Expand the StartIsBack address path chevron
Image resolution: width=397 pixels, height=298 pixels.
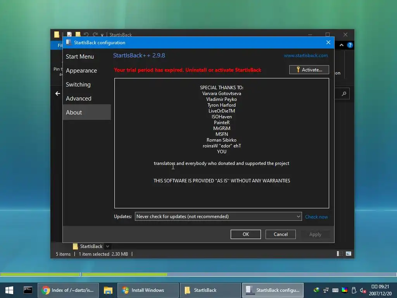click(108, 246)
